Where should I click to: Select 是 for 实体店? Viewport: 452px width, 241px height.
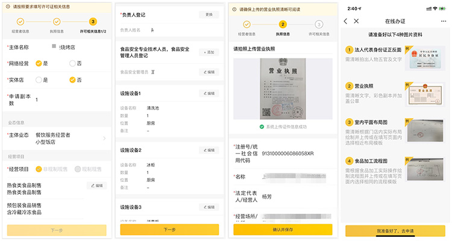point(39,80)
